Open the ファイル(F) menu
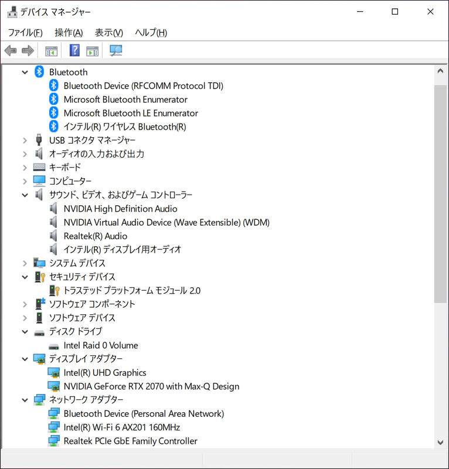Screen dimensions: 449x469 click(x=25, y=32)
